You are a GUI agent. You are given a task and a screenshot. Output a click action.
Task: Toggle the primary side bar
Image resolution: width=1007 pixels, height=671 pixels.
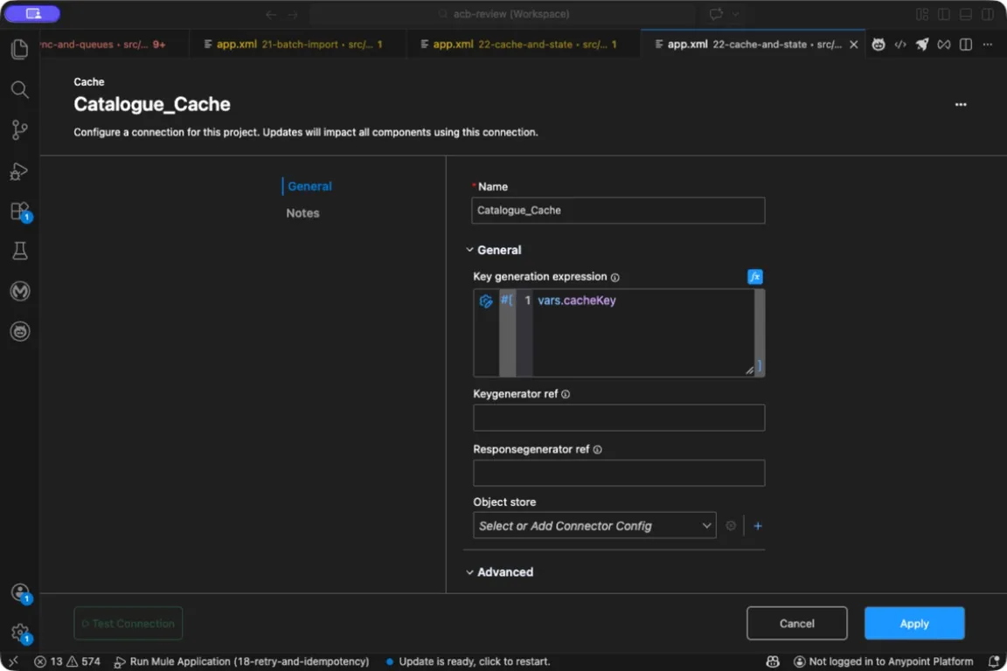(x=944, y=13)
